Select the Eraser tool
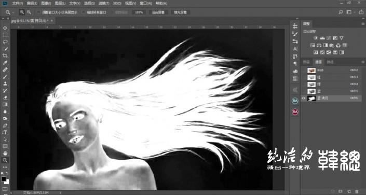This screenshot has height=195, width=366. (5, 97)
